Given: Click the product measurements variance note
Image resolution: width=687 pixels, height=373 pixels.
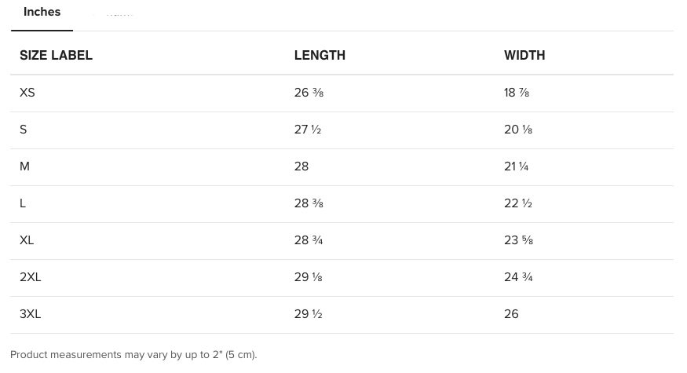Looking at the screenshot, I should pos(133,355).
